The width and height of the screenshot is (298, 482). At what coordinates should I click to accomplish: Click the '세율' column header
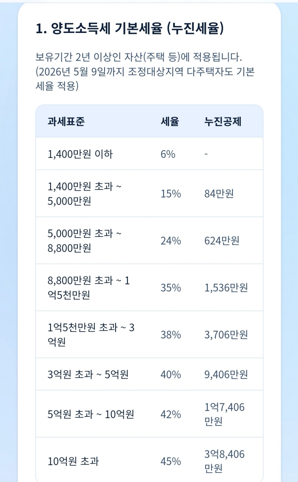point(170,121)
